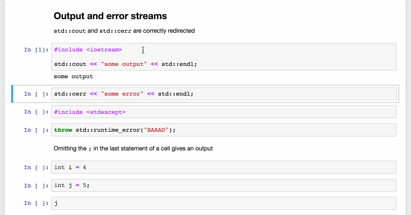The image size is (411, 215).
Task: Click the "some output" result text
Action: pyautogui.click(x=73, y=76)
